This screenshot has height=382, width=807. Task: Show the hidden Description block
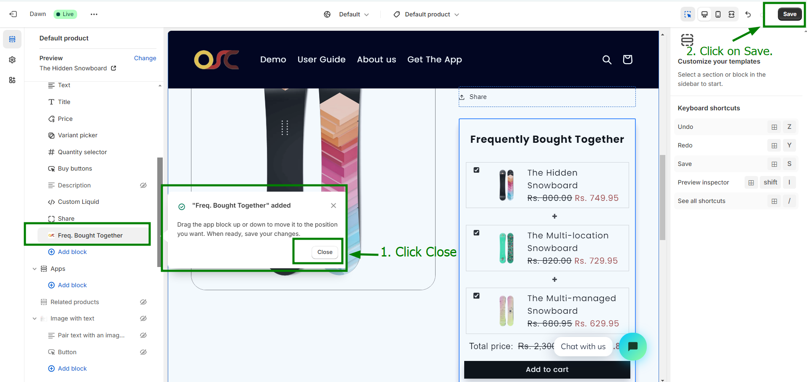(143, 185)
